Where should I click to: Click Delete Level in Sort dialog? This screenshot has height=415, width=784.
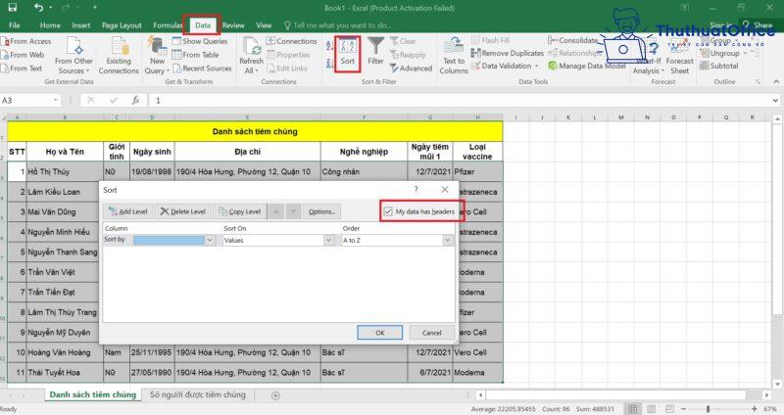pyautogui.click(x=183, y=211)
